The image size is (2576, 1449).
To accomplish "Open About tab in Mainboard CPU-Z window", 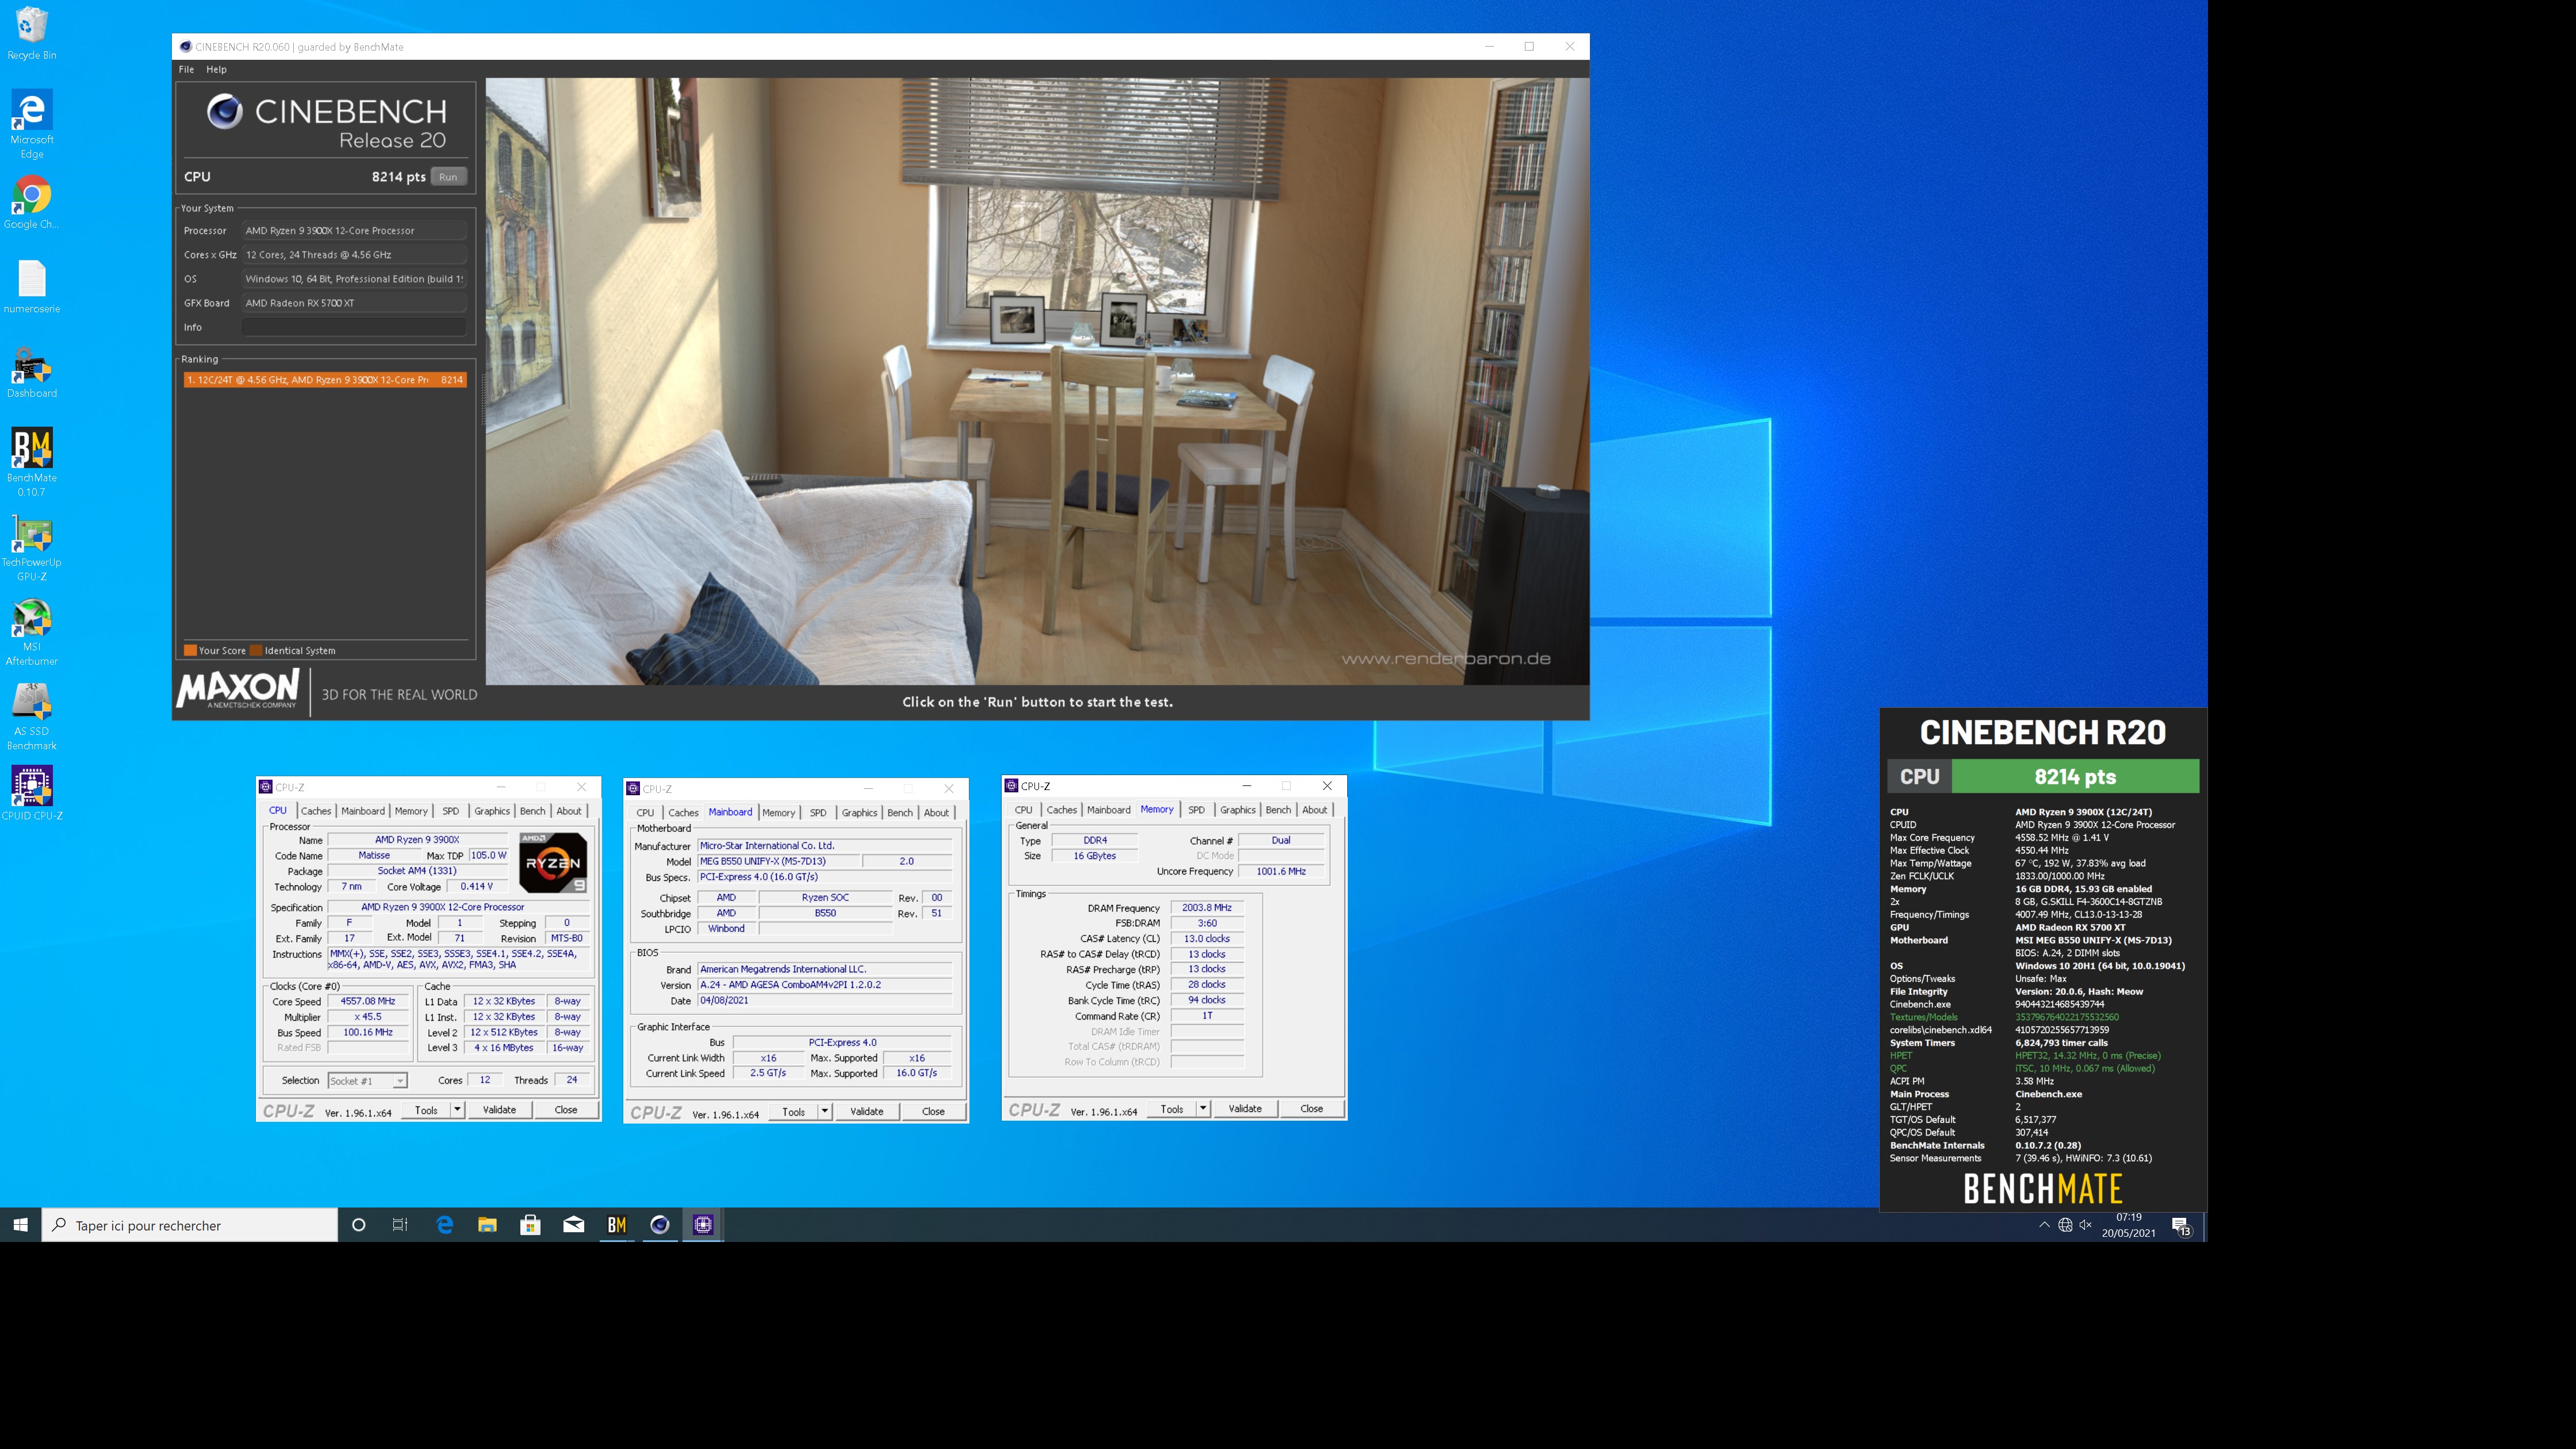I will [936, 813].
